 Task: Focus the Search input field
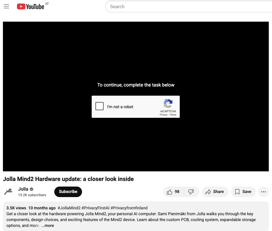(x=187, y=6)
